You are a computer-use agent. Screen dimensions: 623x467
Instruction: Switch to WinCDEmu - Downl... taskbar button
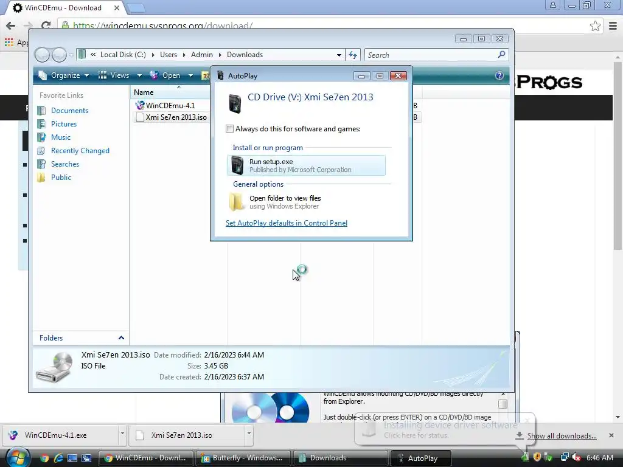[145, 458]
